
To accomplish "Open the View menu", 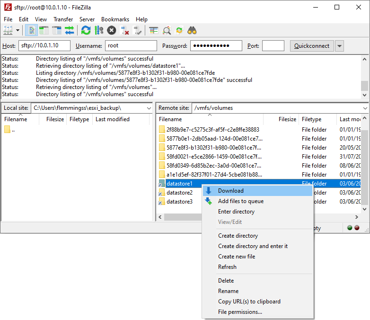I will 41,19.
